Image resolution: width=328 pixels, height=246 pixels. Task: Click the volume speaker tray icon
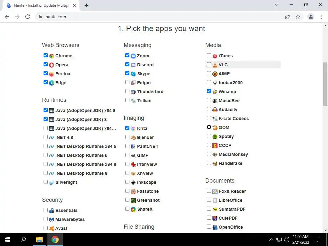[287, 240]
